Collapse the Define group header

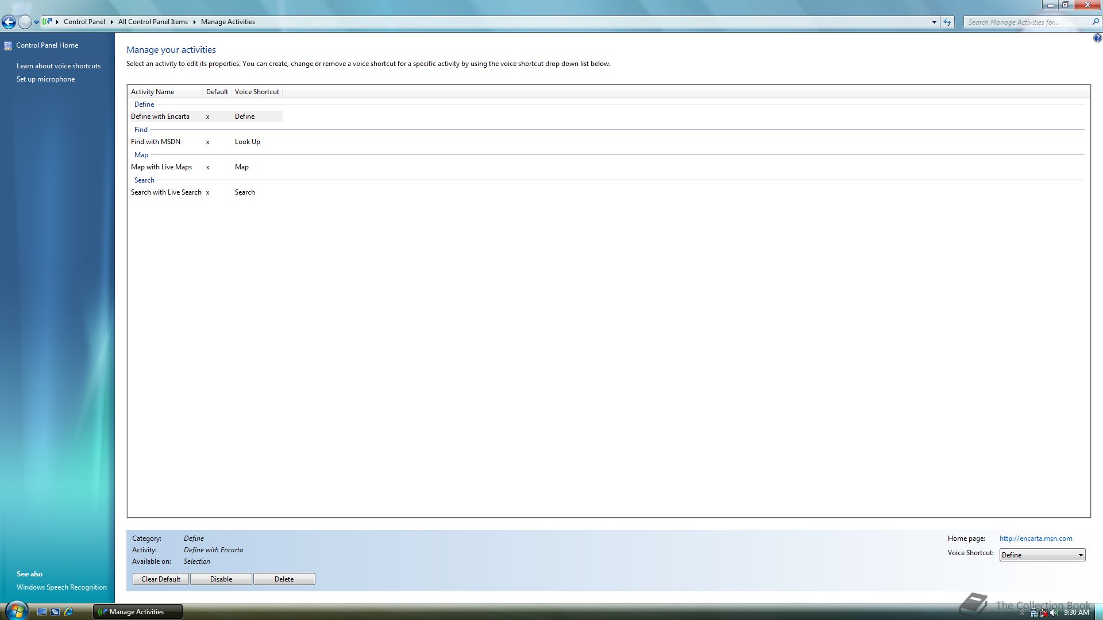tap(144, 104)
